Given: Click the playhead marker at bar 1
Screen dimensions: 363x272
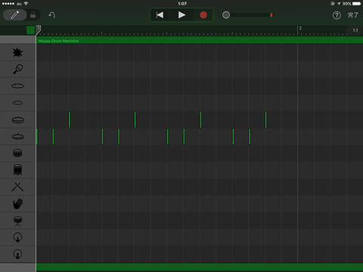Looking at the screenshot, I should coord(39,29).
